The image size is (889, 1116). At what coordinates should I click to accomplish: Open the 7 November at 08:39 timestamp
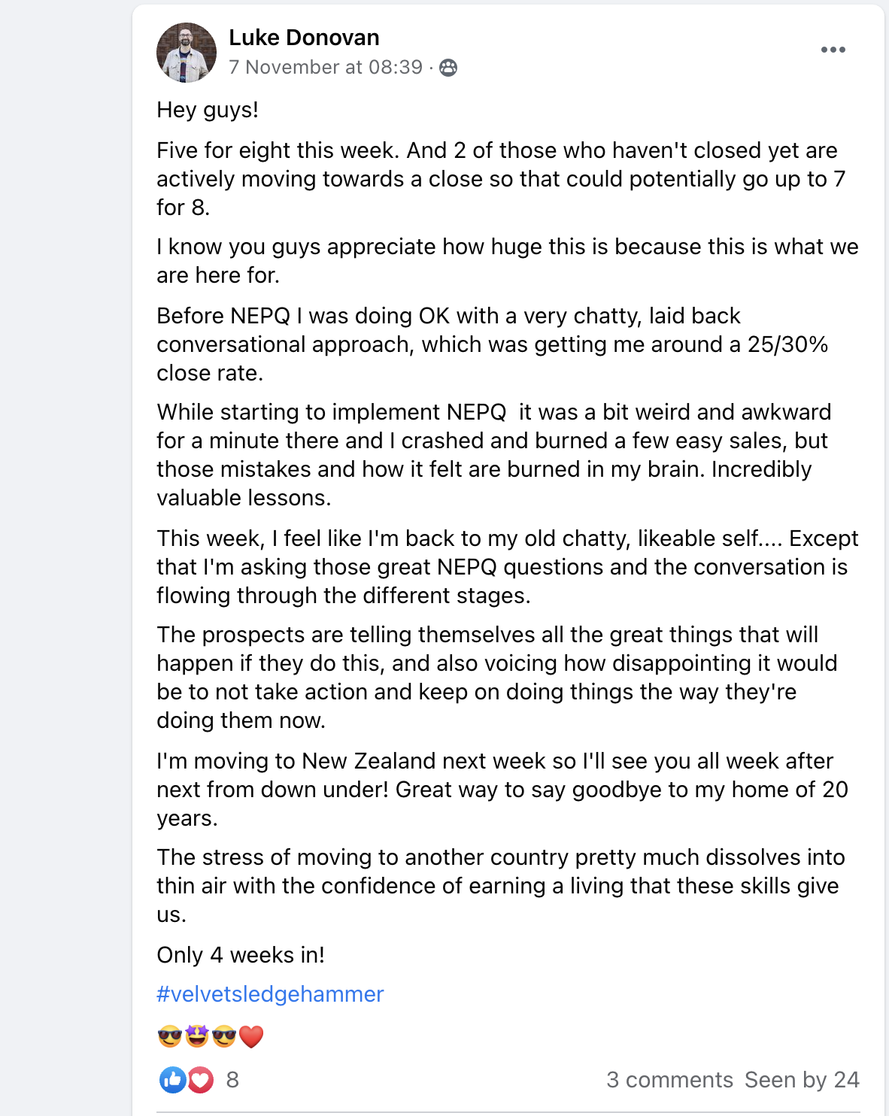[326, 67]
